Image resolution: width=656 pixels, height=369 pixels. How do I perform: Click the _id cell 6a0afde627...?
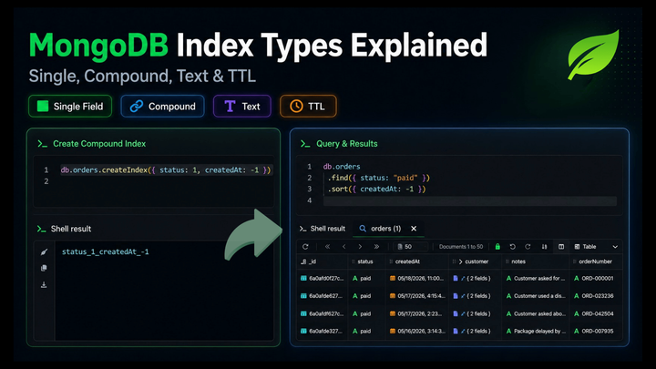point(323,296)
